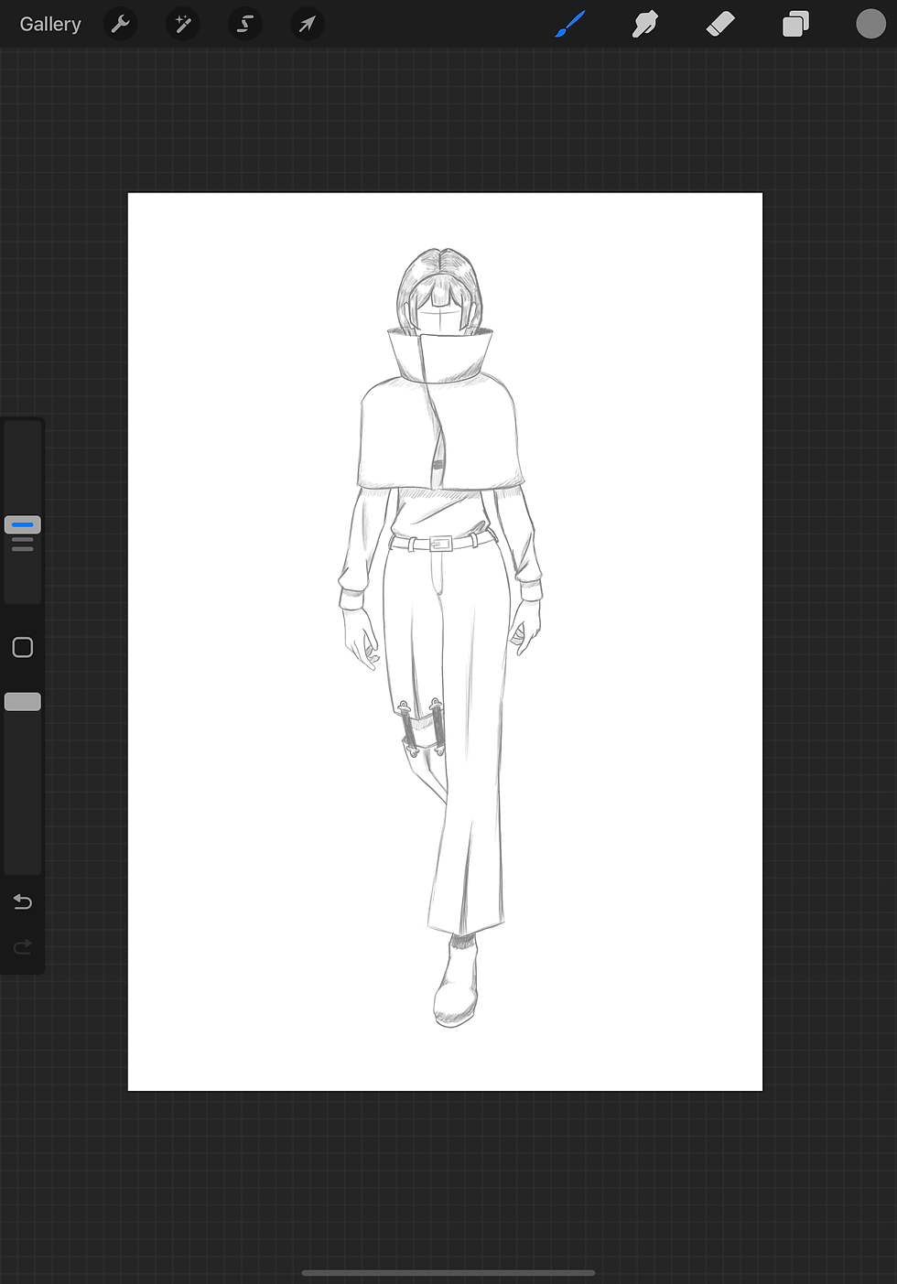
Task: Adjust the brush opacity slider handle
Action: point(23,702)
